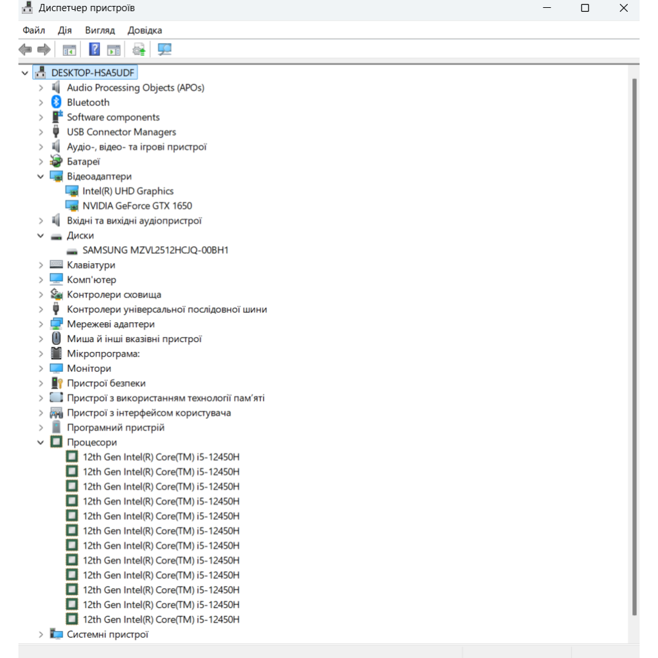658x658 pixels.
Task: Click the Update driver toolbar icon
Action: [139, 49]
